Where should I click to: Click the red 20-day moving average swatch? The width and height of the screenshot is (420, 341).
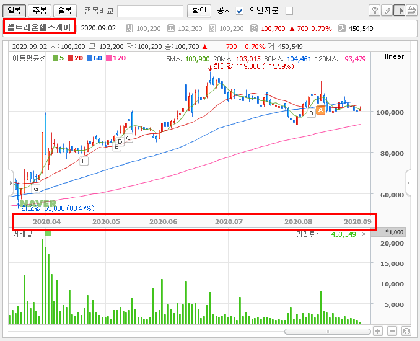(x=71, y=58)
